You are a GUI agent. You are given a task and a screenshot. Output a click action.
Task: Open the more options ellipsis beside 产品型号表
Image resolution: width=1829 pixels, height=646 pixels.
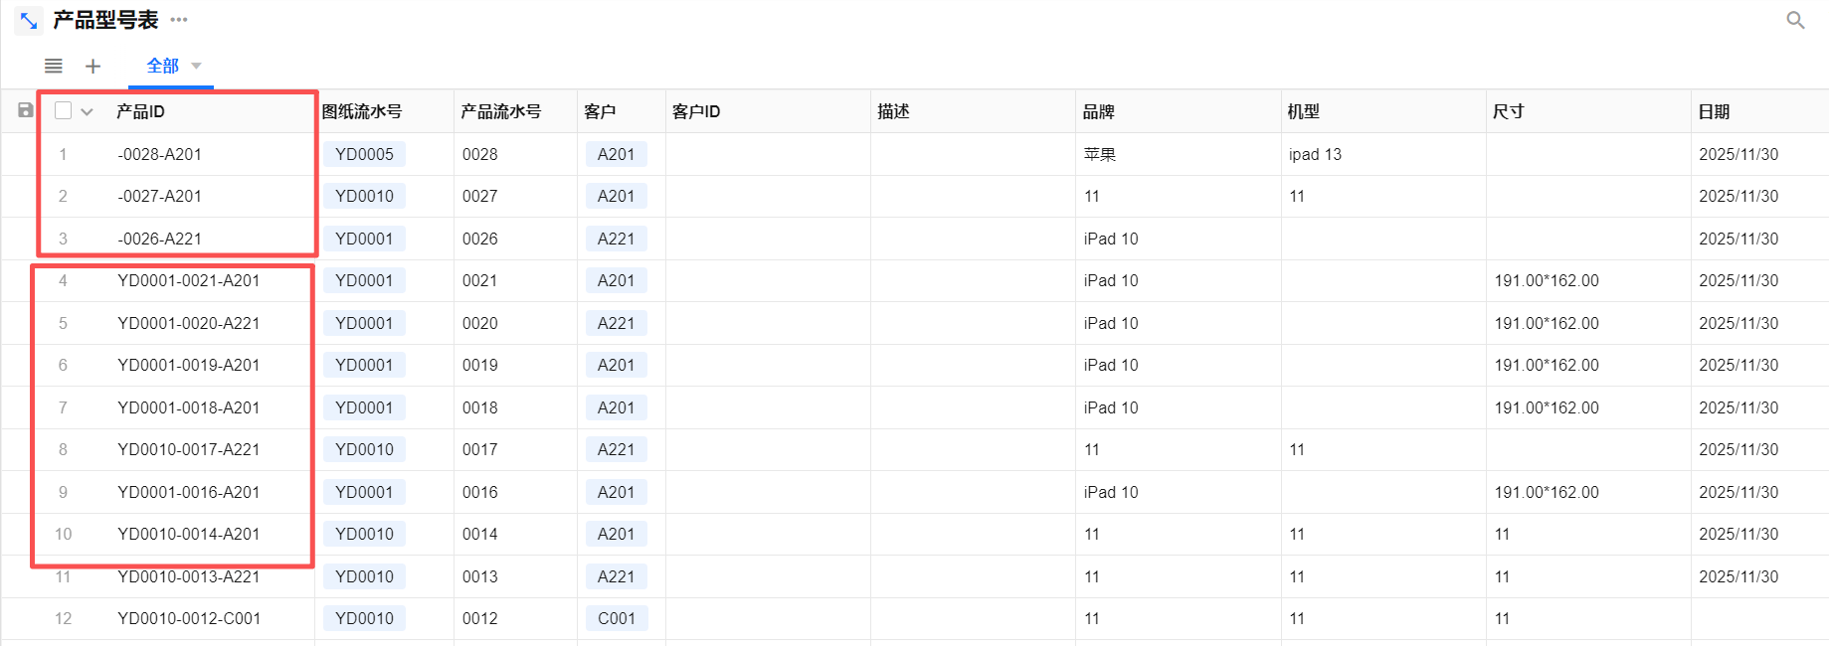tap(179, 20)
